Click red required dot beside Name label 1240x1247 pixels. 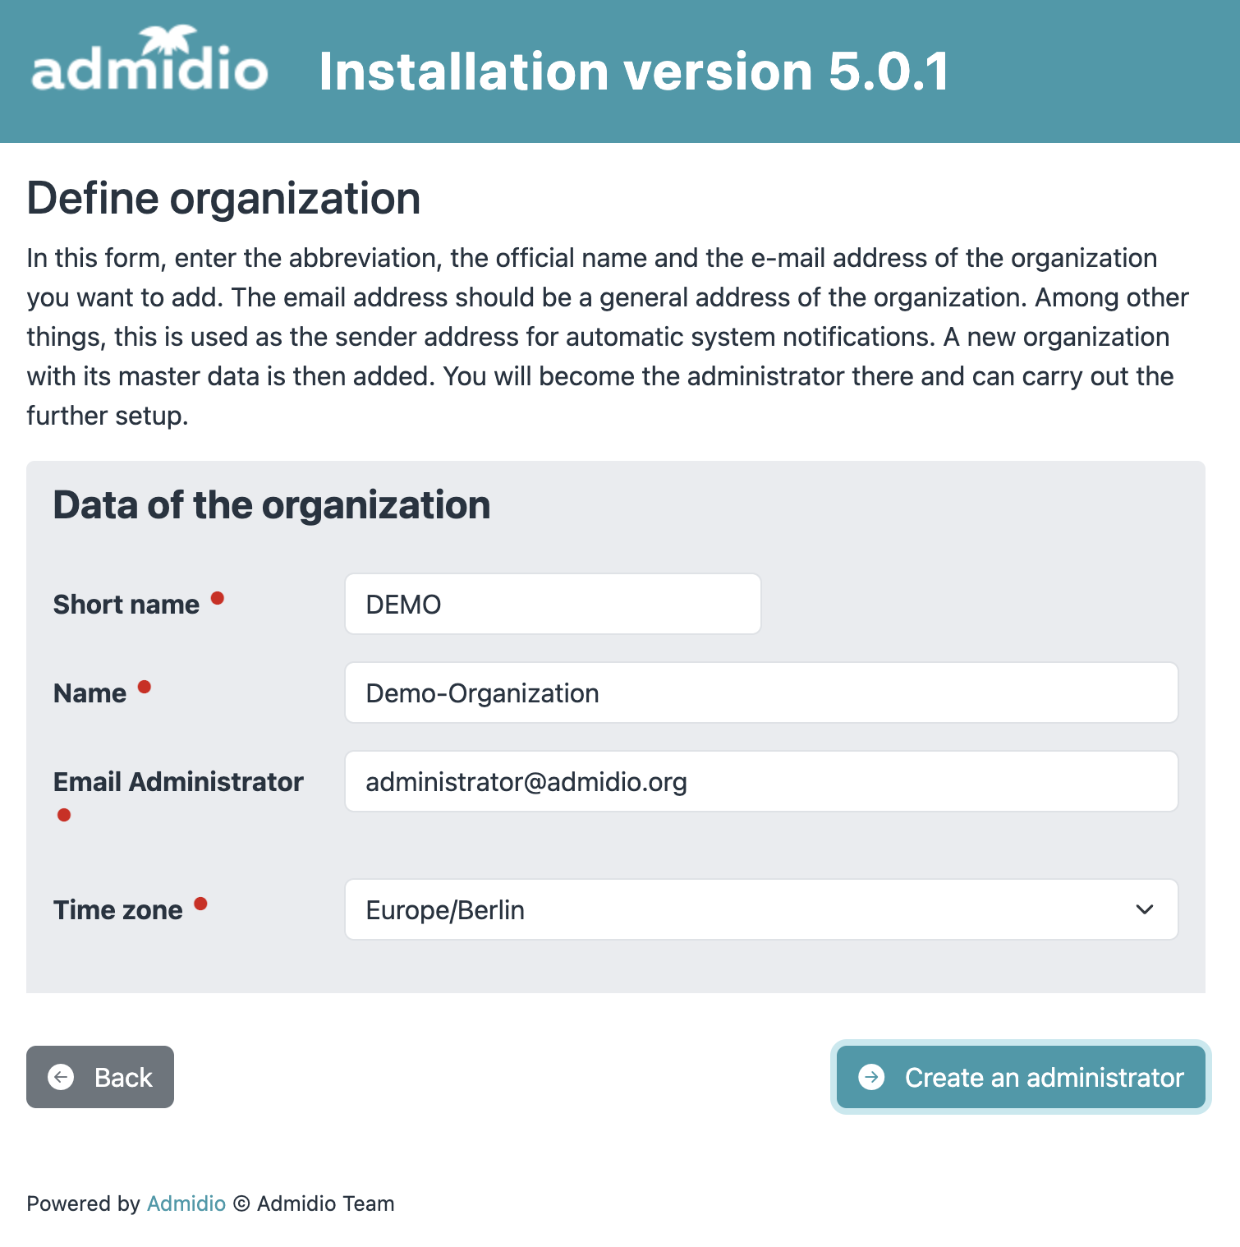[x=145, y=687]
